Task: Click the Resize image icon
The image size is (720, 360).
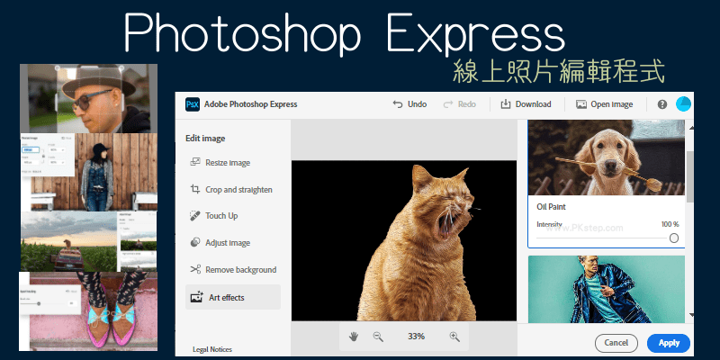Action: click(195, 162)
